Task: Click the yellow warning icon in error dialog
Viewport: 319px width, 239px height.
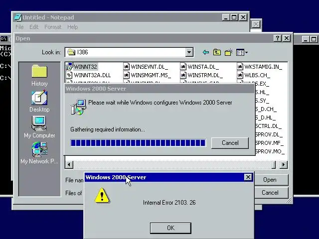Action: click(102, 196)
